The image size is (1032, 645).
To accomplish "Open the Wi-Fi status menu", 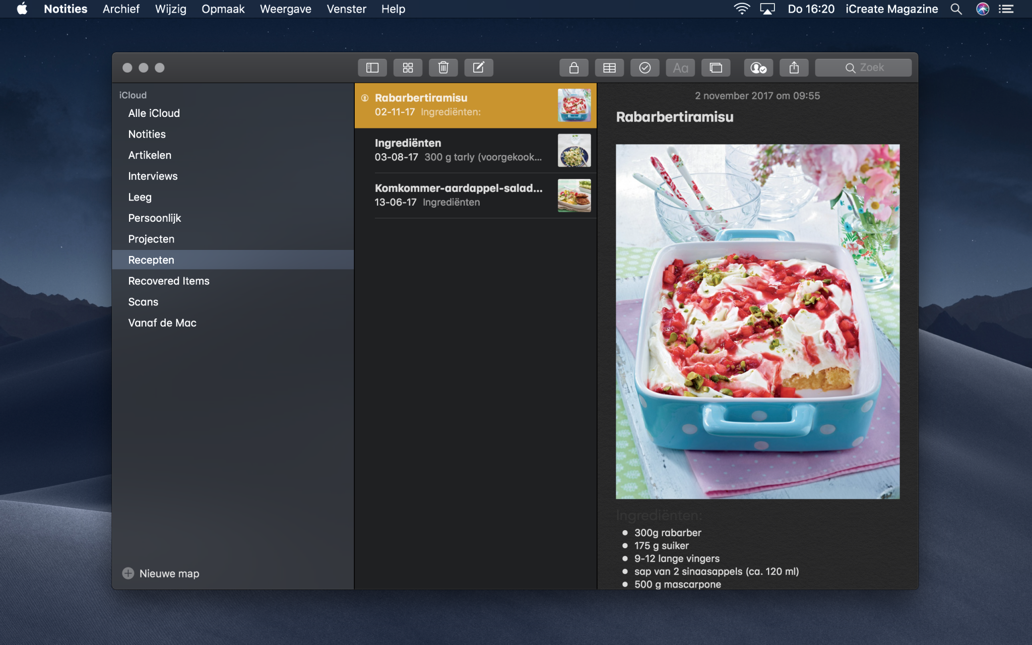I will tap(741, 9).
